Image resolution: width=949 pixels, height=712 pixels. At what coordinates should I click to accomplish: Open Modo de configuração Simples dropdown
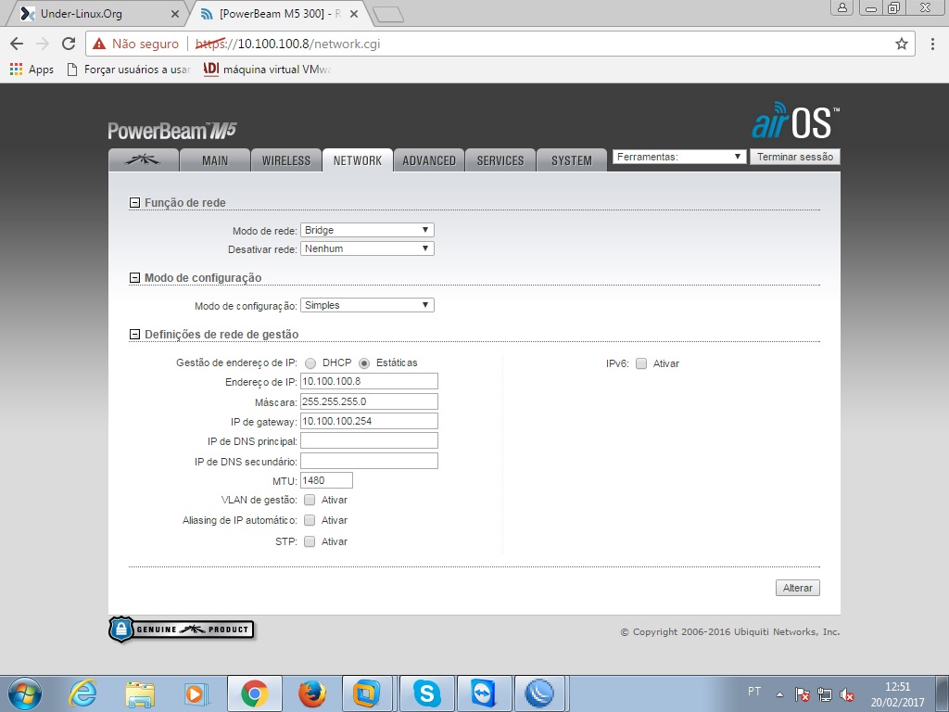point(367,305)
